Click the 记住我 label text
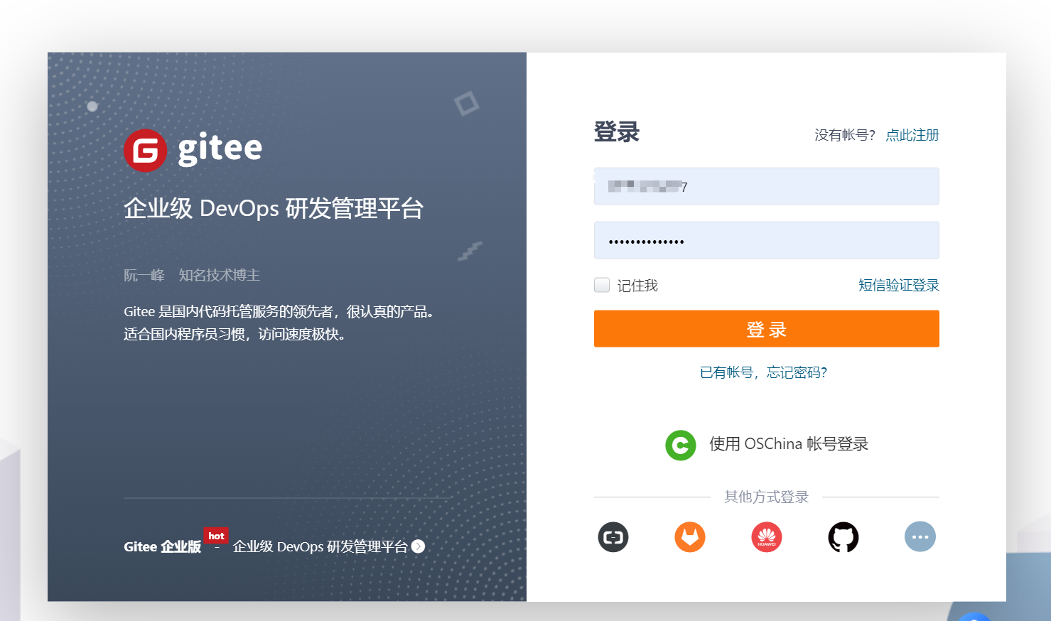This screenshot has width=1051, height=621. 637,286
